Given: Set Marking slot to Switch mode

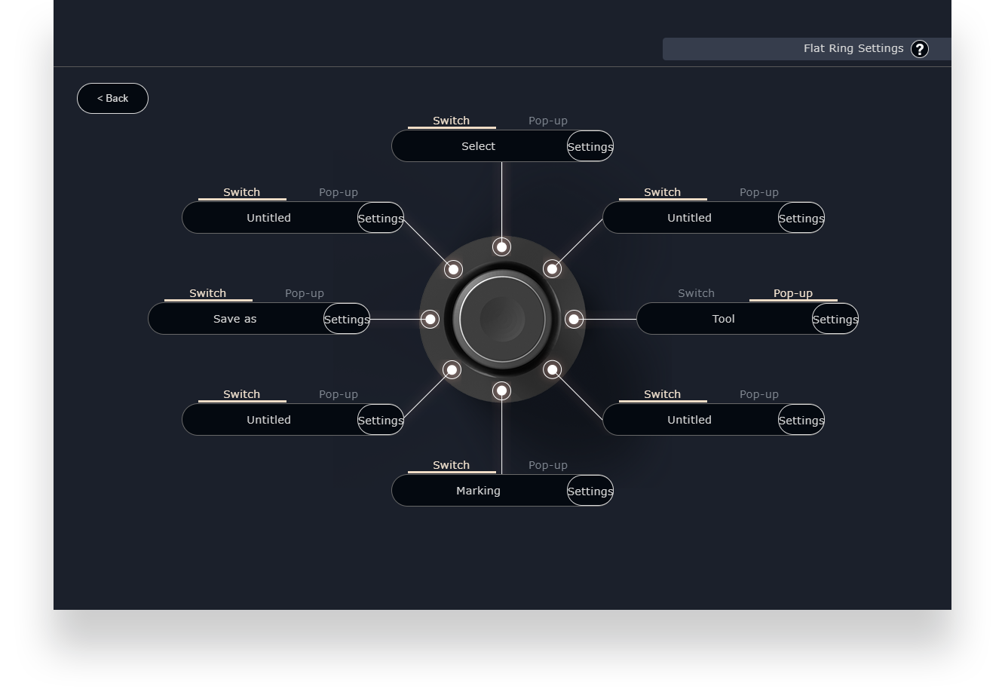Looking at the screenshot, I should pos(452,465).
